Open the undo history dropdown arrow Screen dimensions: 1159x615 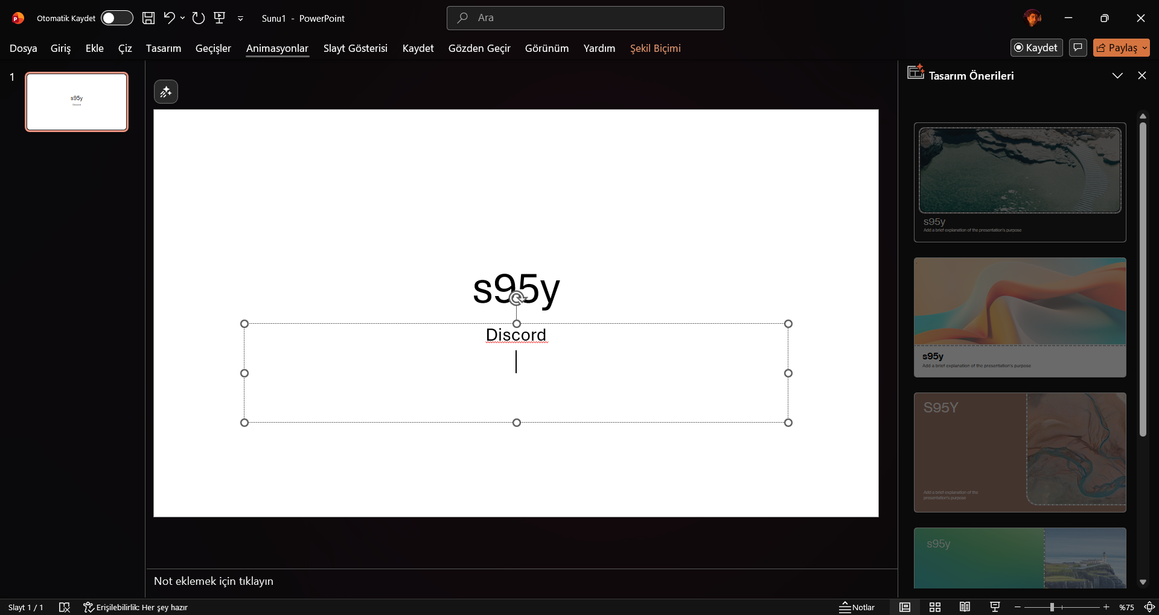[182, 18]
